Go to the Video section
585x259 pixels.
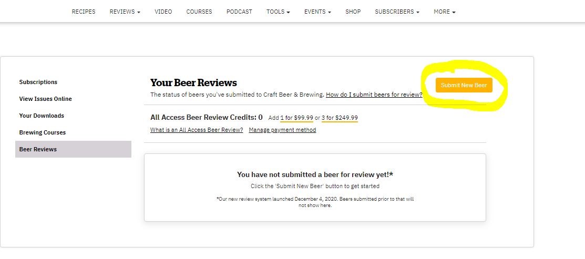point(163,12)
